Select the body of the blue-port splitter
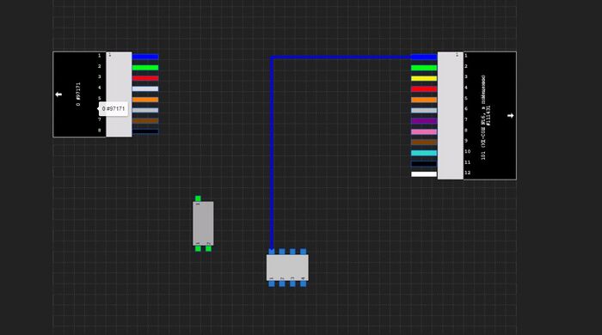This screenshot has height=335, width=602. click(287, 267)
